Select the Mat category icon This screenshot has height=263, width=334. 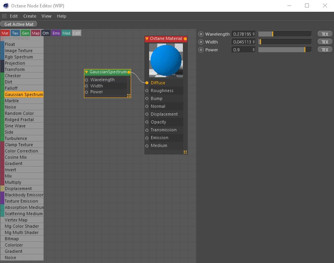pos(5,33)
